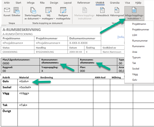154x127 pixels.
Task: Open the Arkiv tab
Action: click(7, 3)
